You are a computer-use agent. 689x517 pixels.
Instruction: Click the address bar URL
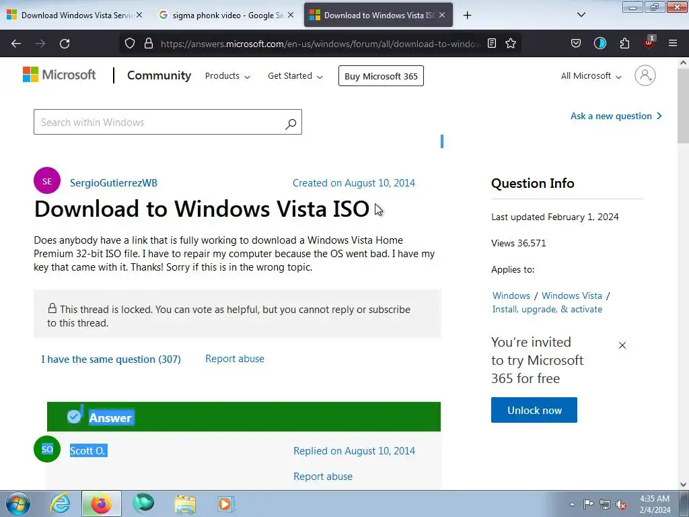320,44
